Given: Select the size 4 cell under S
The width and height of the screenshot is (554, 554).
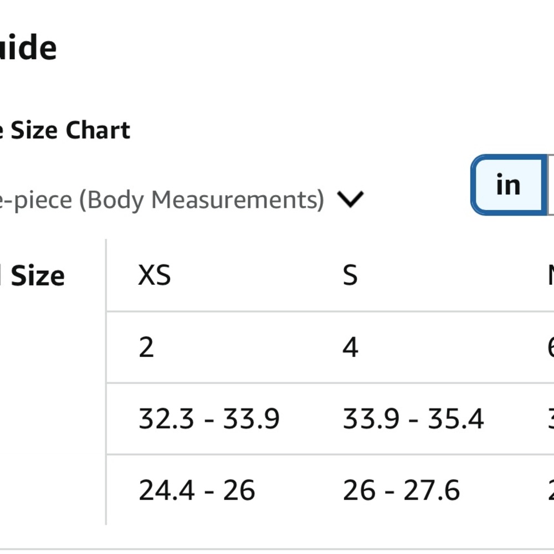Looking at the screenshot, I should (350, 347).
